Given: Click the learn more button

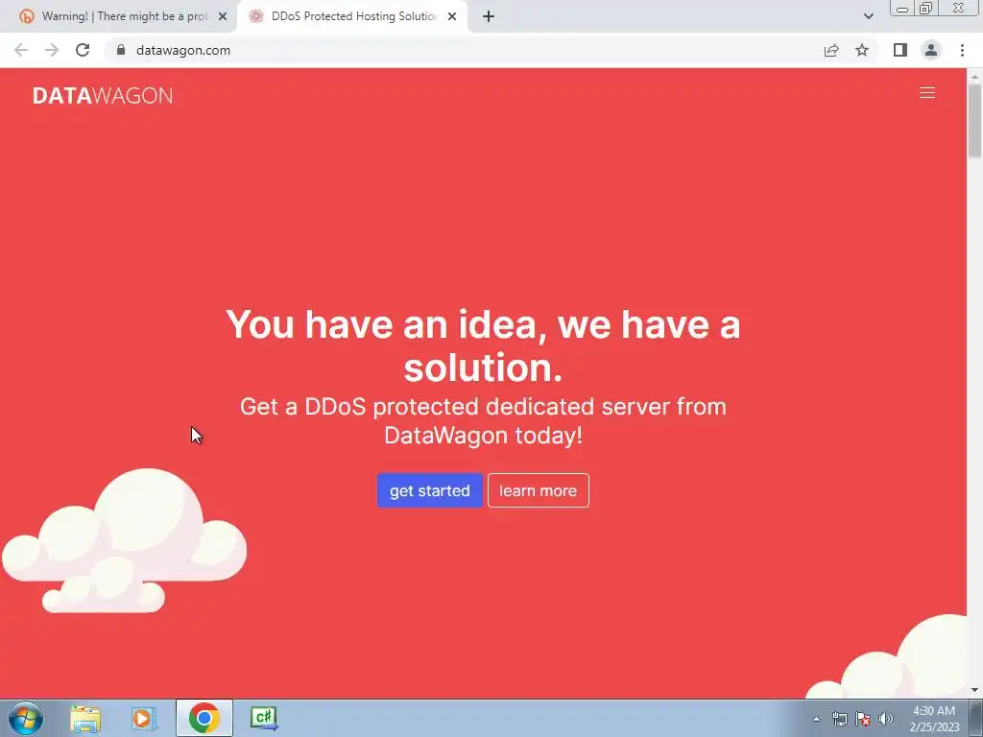Looking at the screenshot, I should (538, 490).
